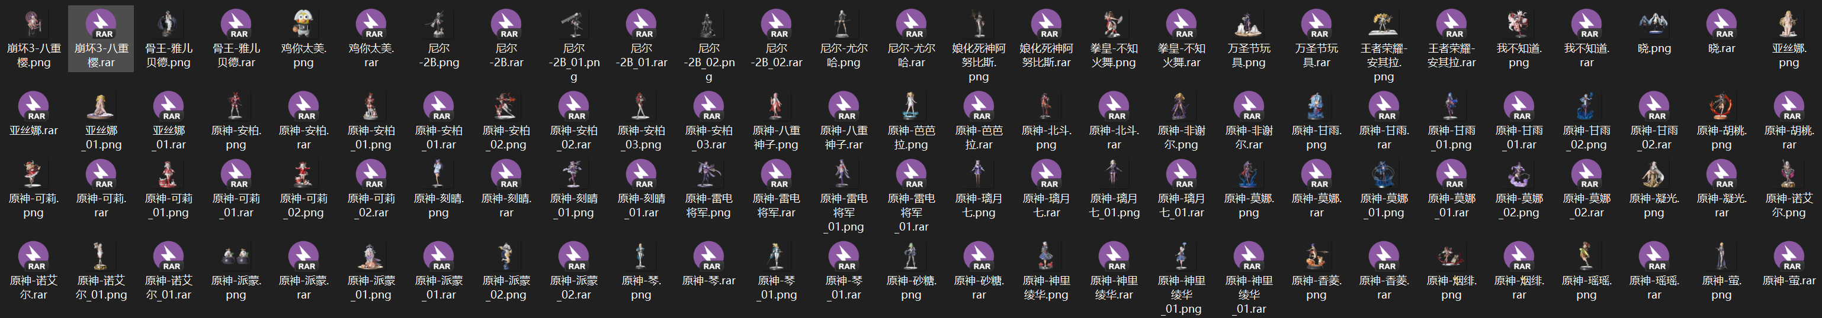Screen dimensions: 1822x318
Task: Select the 王者荣耀-安其拉.png image thumbnail
Action: pos(1384,24)
